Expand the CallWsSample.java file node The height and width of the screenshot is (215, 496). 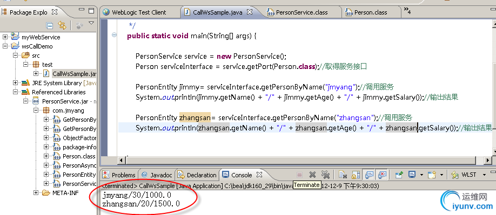point(36,73)
